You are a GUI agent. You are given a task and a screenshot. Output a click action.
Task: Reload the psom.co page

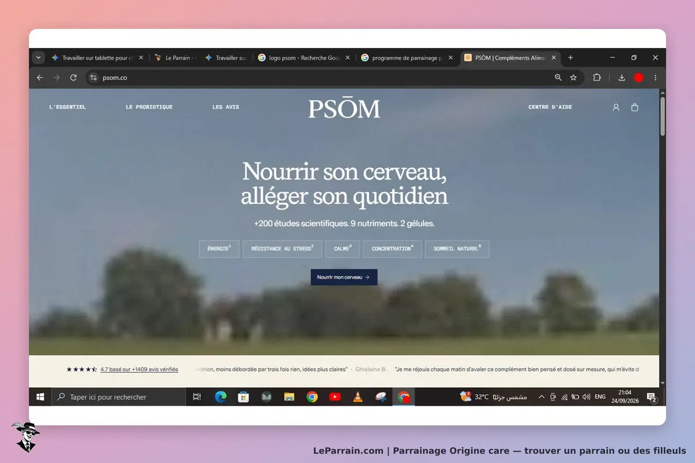(x=73, y=78)
